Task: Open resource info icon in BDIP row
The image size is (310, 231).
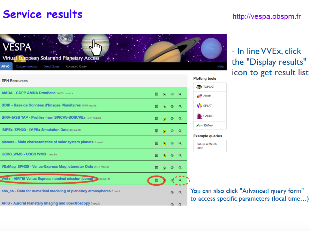Action: coord(172,107)
